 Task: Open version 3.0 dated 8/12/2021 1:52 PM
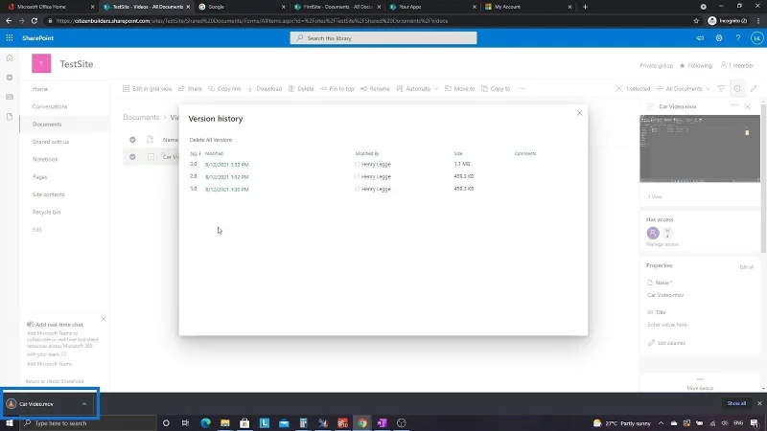pyautogui.click(x=227, y=165)
